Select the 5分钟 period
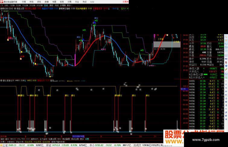This screenshot has height=147, width=228. tap(18, 5)
